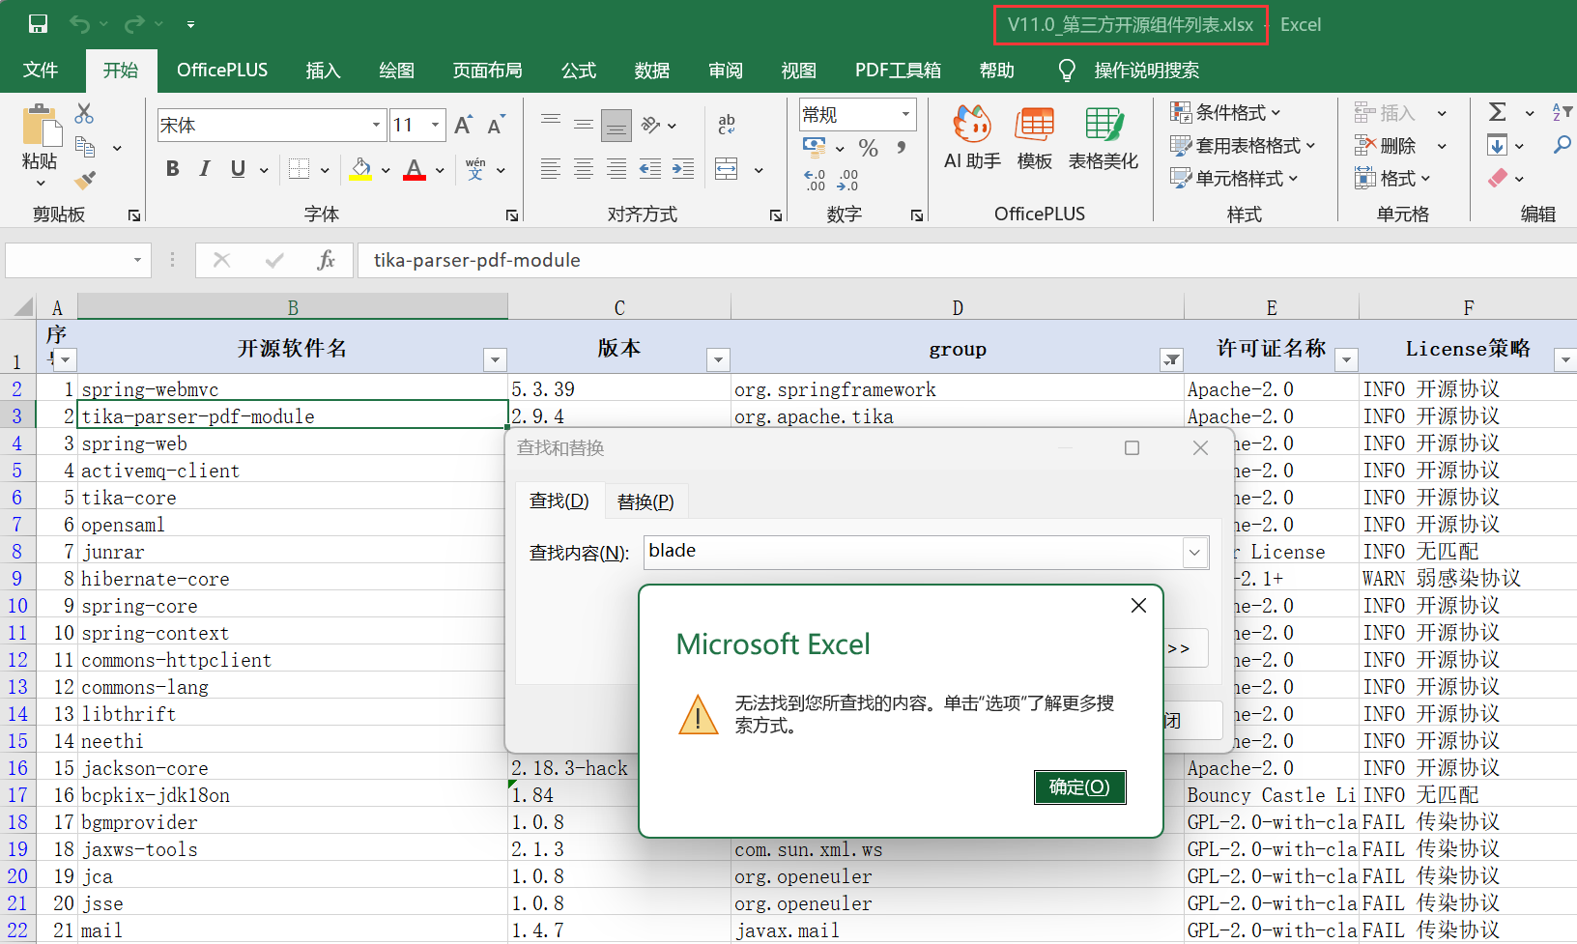Viewport: 1577px width, 944px height.
Task: Open the AI 助手 tool
Action: click(x=972, y=138)
